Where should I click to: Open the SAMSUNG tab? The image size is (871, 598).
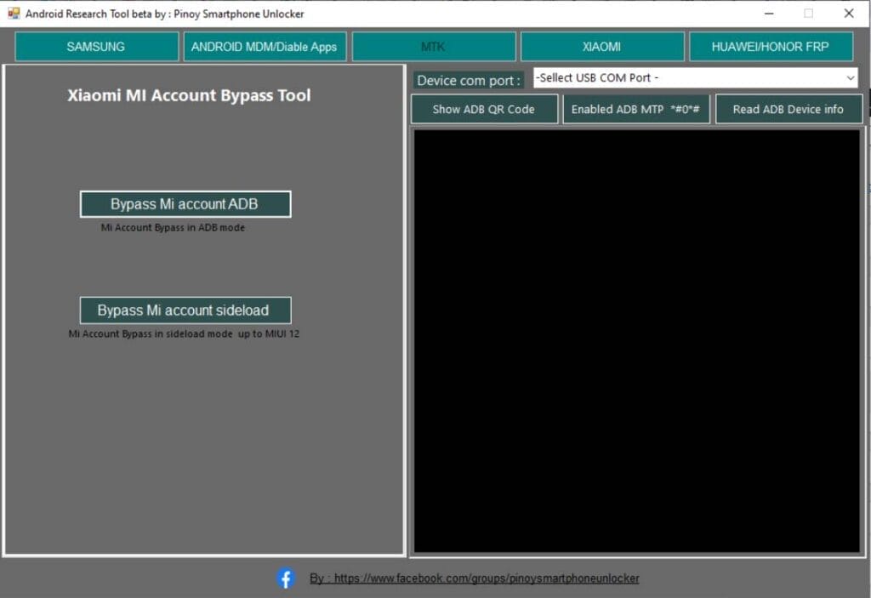click(x=96, y=47)
